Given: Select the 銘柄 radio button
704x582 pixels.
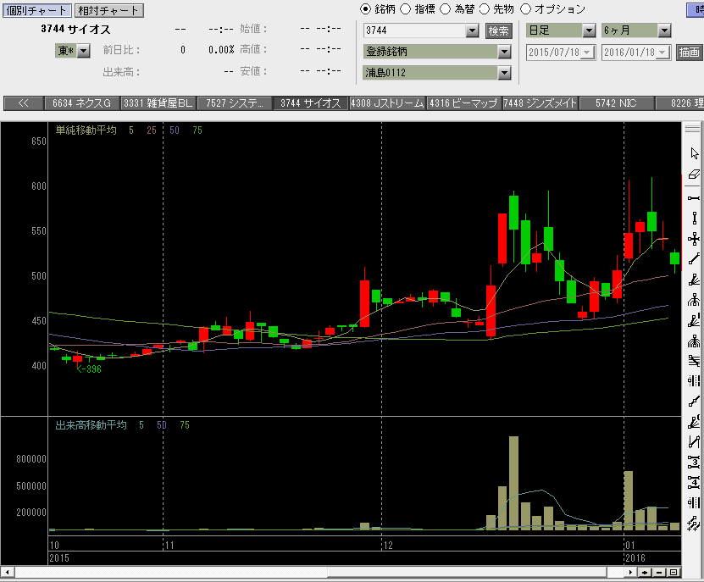Looking at the screenshot, I should [x=365, y=9].
